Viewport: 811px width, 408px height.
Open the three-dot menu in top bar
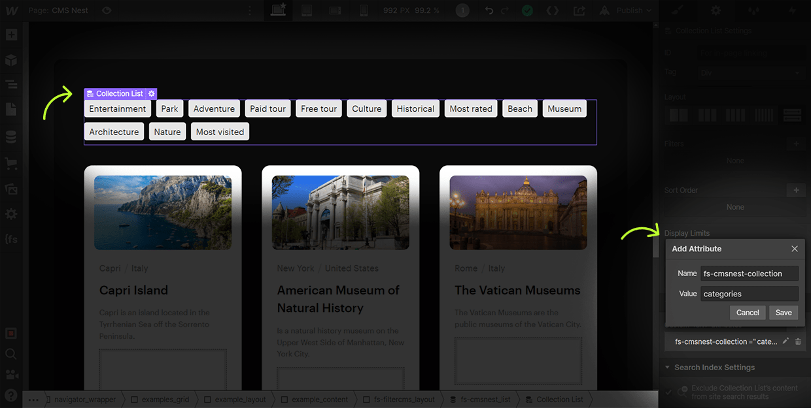[x=249, y=10]
